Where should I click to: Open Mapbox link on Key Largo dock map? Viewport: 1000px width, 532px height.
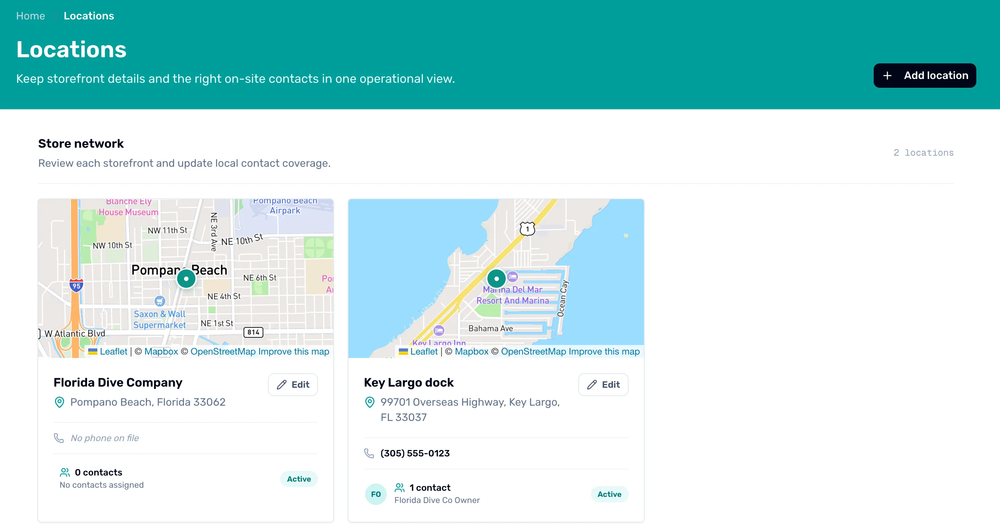[x=472, y=351]
